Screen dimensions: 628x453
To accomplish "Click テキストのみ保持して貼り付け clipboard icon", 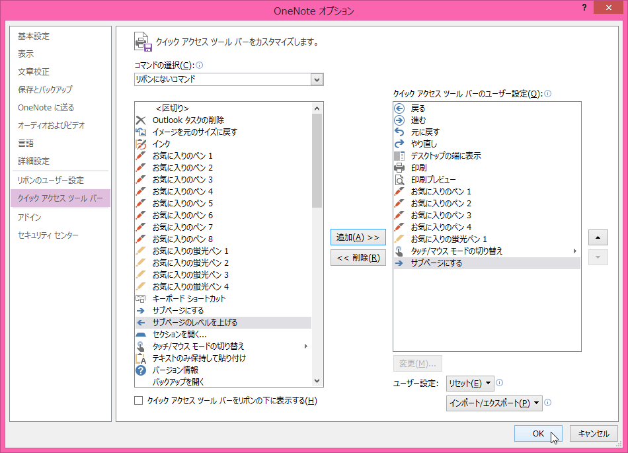I will [141, 358].
